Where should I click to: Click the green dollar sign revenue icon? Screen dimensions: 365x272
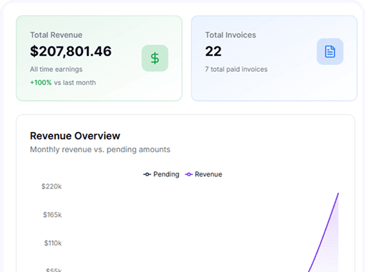[x=155, y=58]
